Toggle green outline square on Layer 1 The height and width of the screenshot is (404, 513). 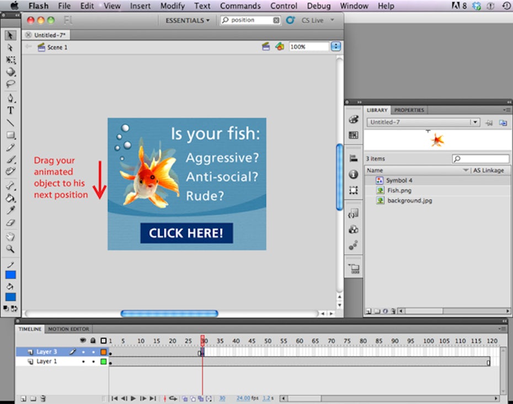103,362
